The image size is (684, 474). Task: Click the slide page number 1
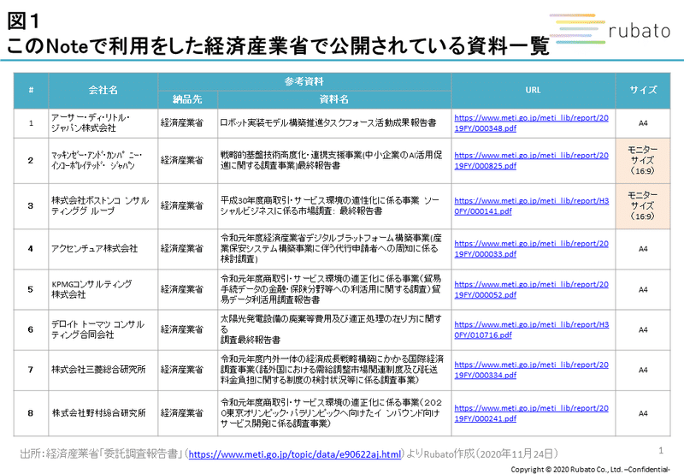(661, 450)
